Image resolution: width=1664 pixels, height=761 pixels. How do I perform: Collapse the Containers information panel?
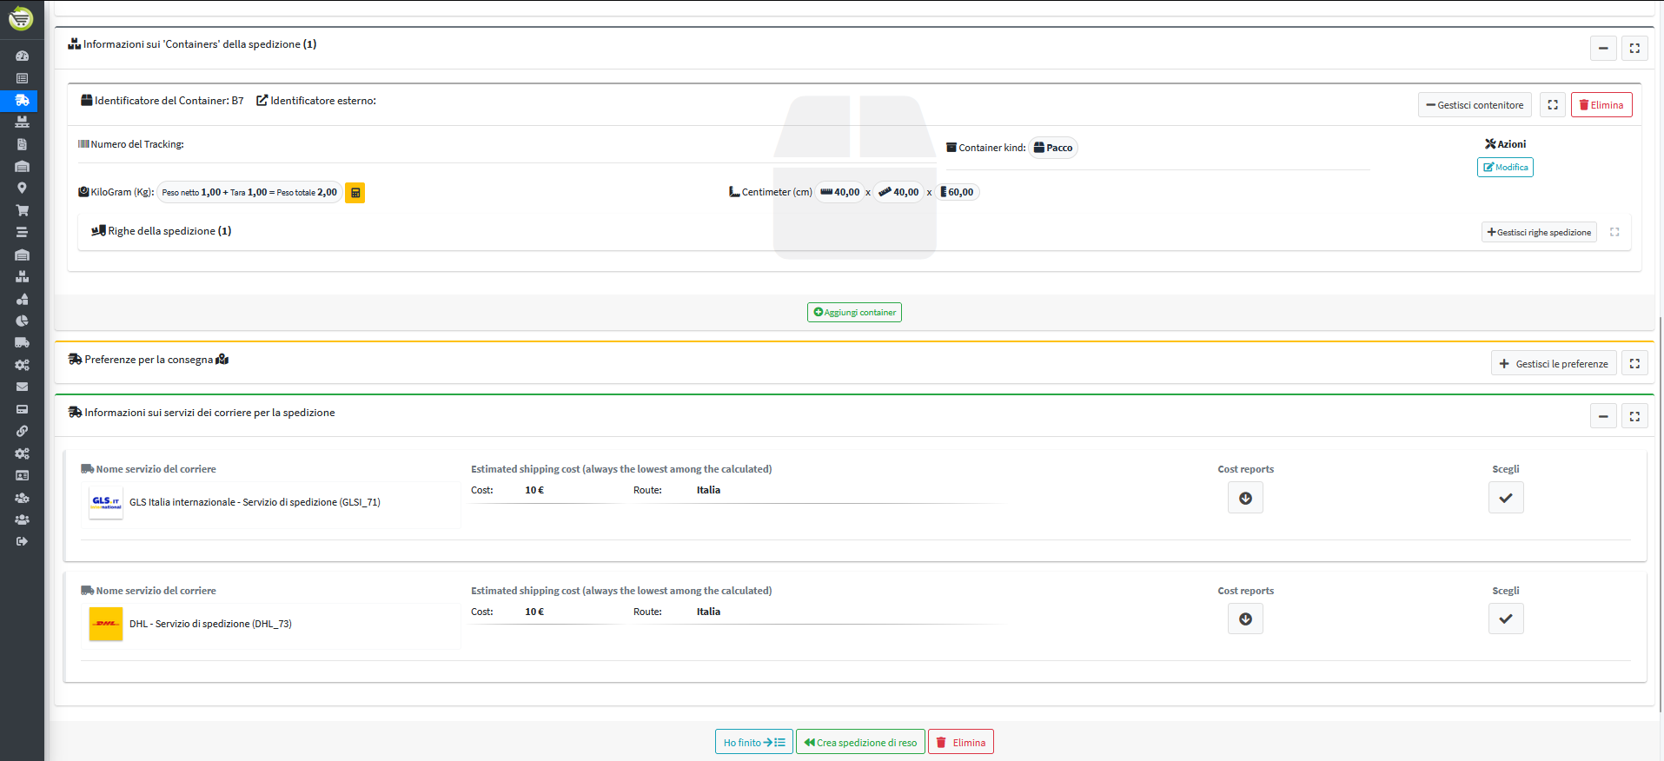pyautogui.click(x=1603, y=49)
